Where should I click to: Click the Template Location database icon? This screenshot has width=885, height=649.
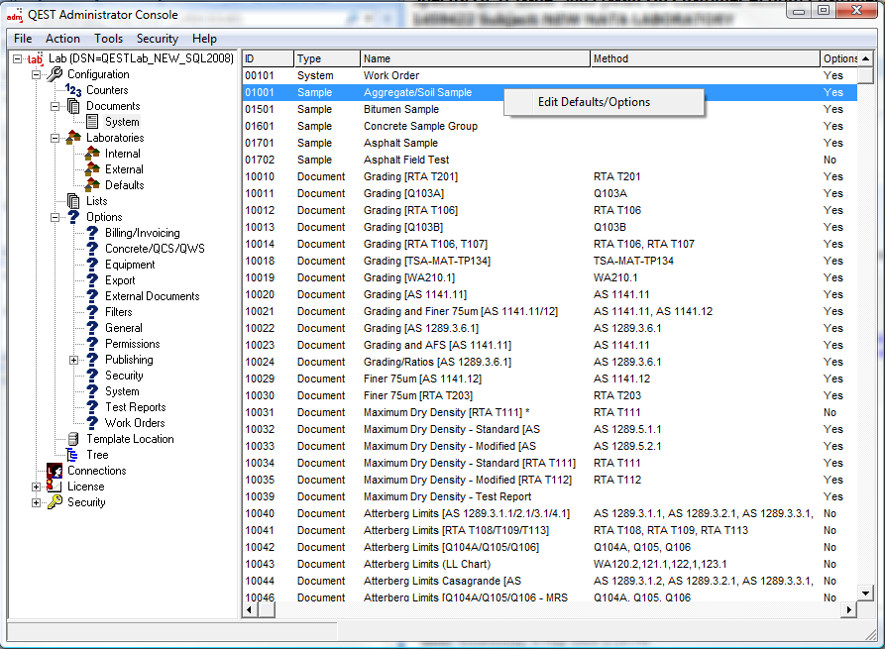(73, 439)
